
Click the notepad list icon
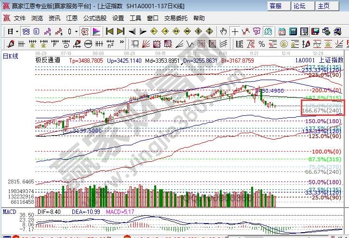pyautogui.click(x=304, y=31)
